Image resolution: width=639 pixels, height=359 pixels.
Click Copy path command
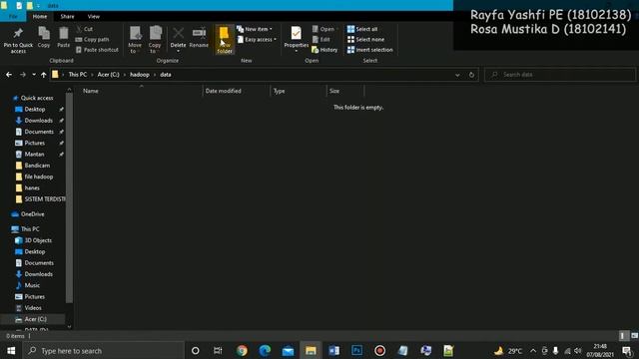(x=92, y=40)
